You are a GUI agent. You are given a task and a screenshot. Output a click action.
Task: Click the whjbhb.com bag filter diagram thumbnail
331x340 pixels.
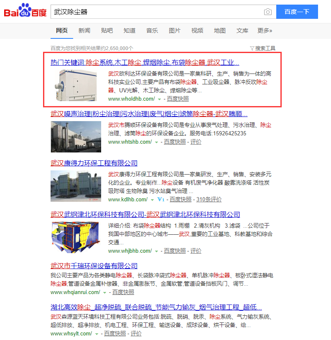[76, 237]
